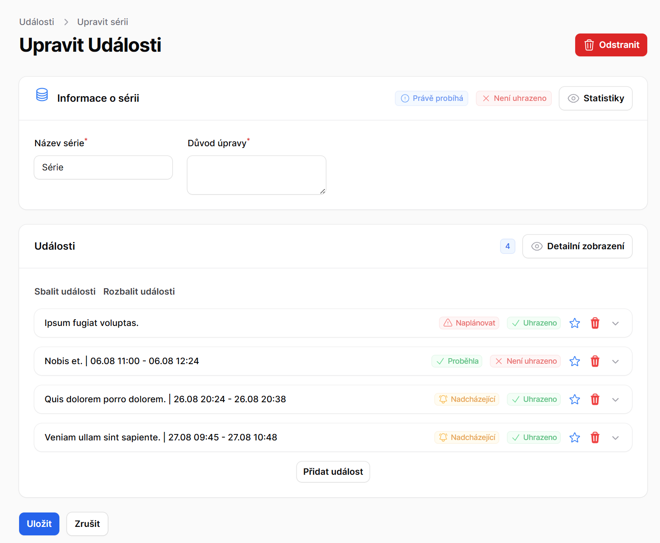Click the Upravit Události page heading
660x543 pixels.
click(90, 45)
